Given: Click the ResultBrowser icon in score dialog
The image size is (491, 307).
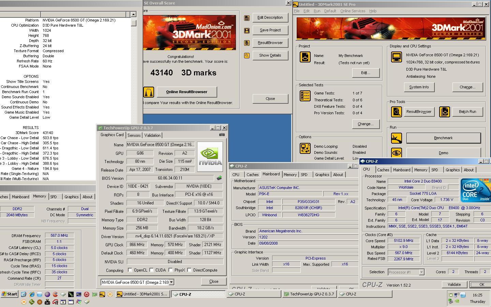Looking at the screenshot, I should [247, 43].
